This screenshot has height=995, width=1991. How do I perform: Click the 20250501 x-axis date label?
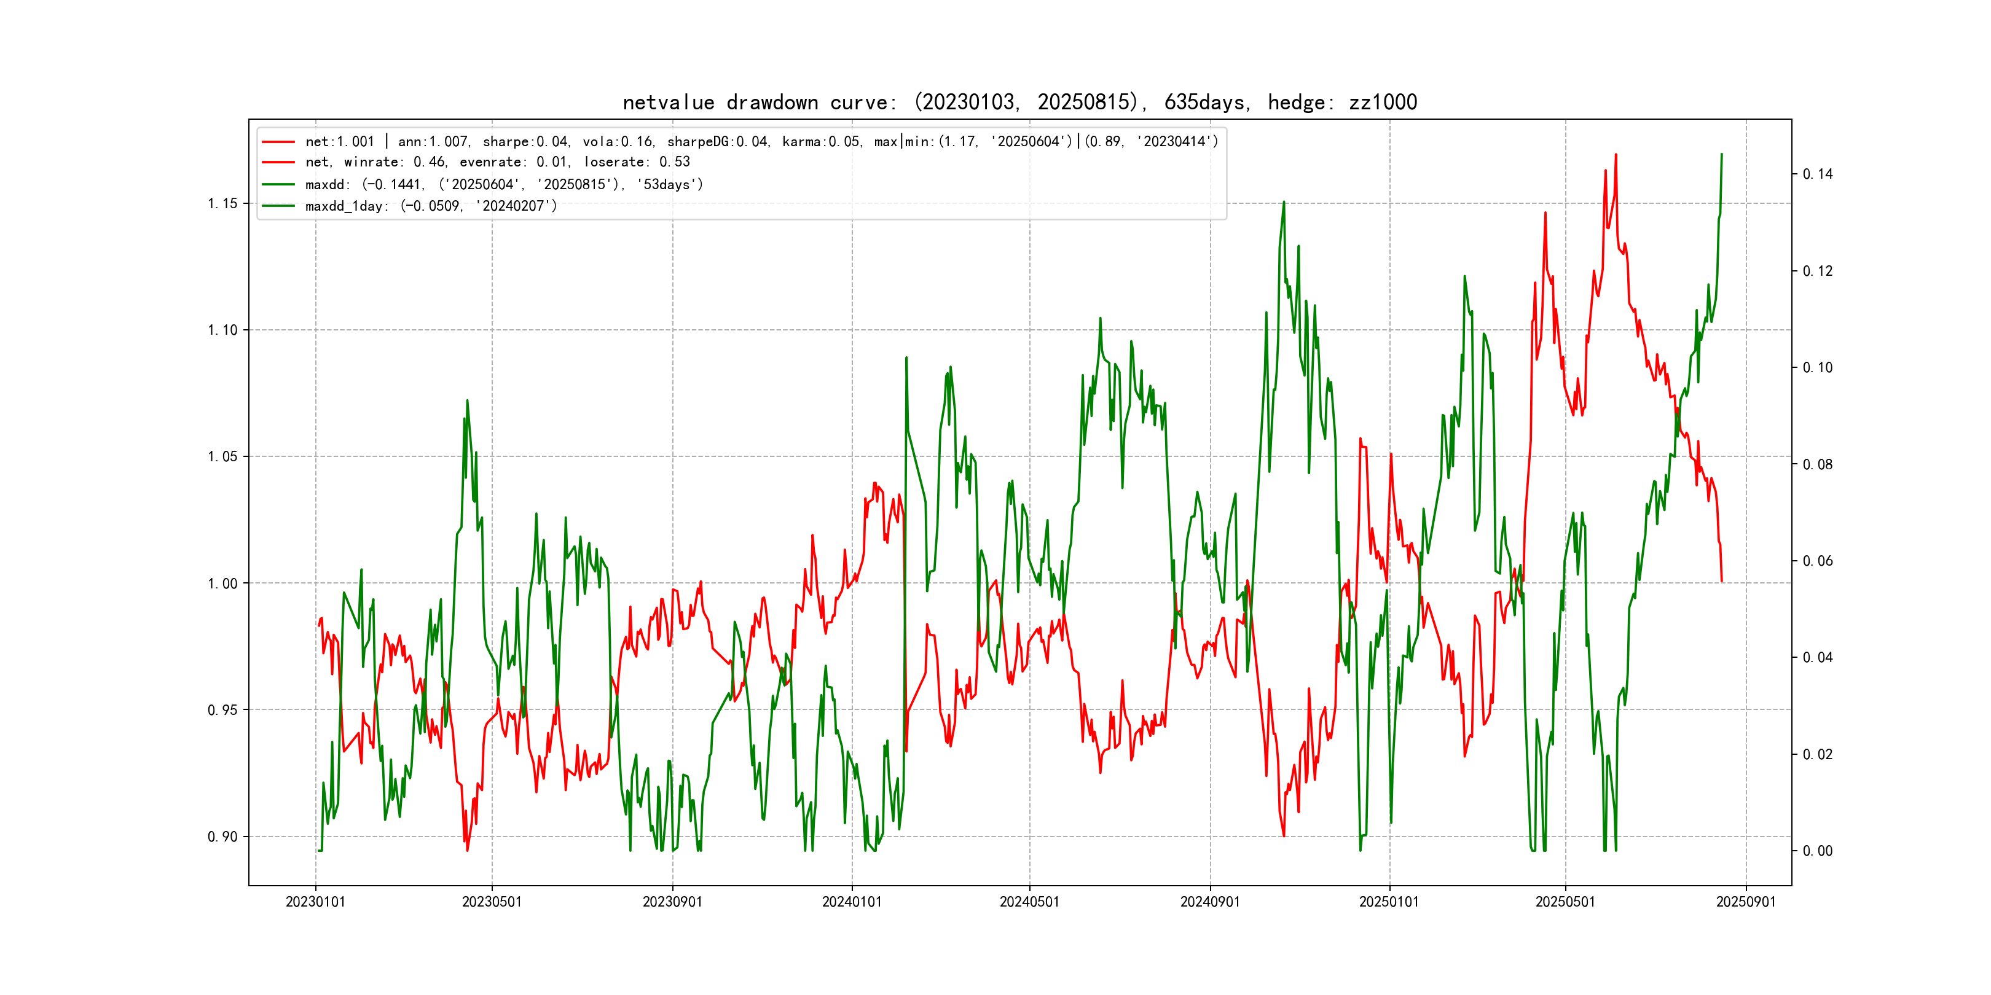1565,902
